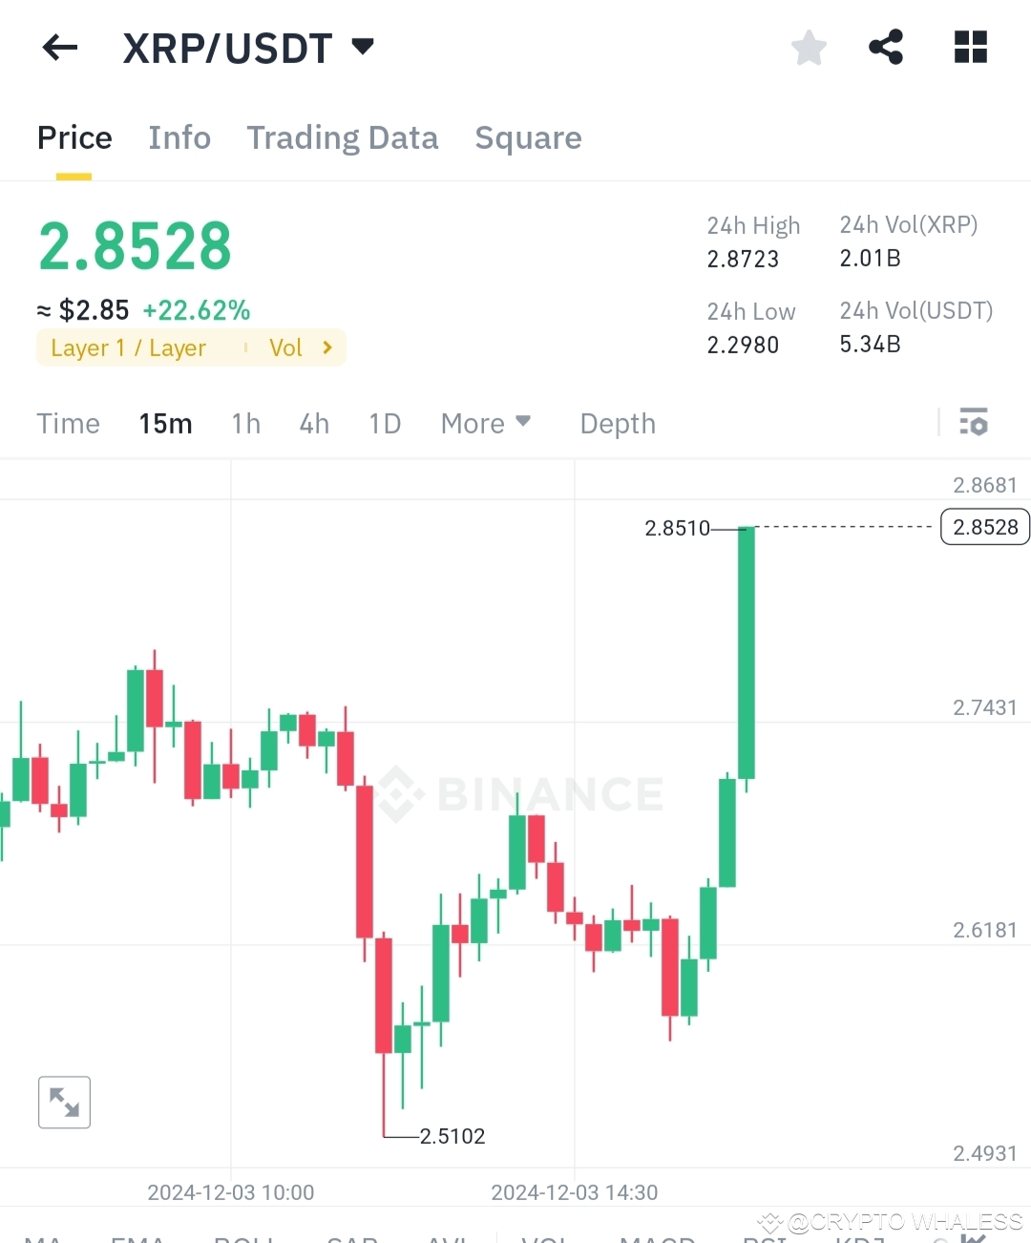
Task: Open the Depth chart view
Action: point(618,423)
